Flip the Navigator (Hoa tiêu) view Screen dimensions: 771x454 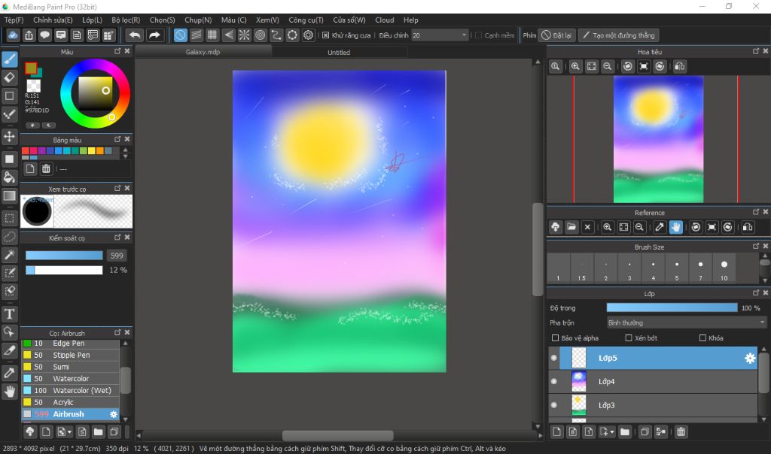(680, 66)
